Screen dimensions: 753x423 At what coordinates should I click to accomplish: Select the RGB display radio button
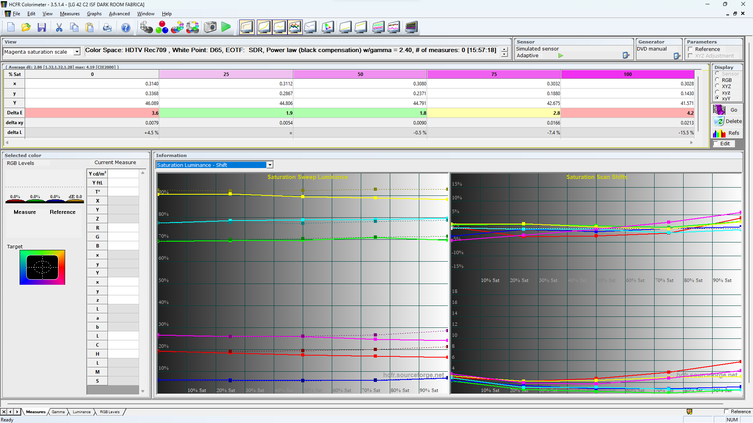point(717,80)
